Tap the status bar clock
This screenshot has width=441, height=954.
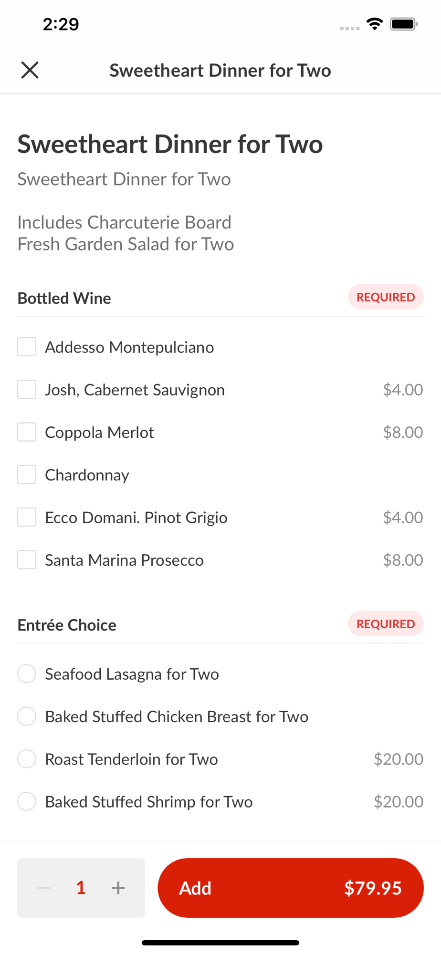pyautogui.click(x=61, y=24)
